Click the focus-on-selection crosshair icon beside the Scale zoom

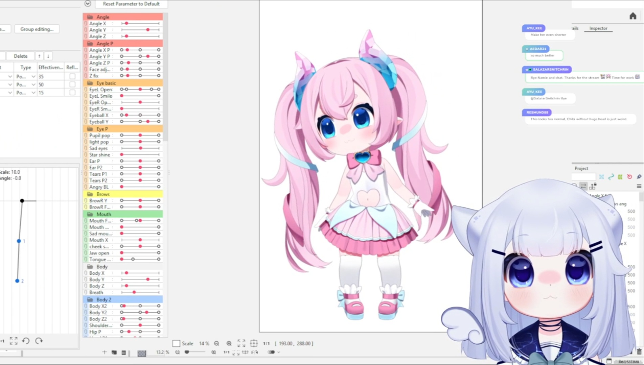(x=254, y=343)
